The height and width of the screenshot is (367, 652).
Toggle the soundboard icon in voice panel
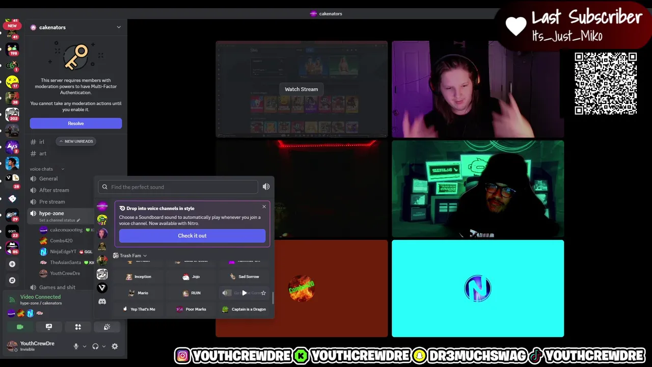(x=107, y=327)
